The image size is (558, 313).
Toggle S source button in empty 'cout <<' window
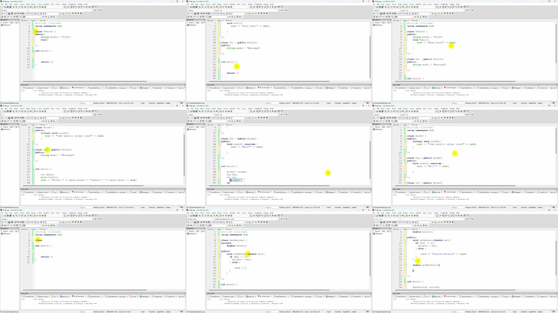227,222
